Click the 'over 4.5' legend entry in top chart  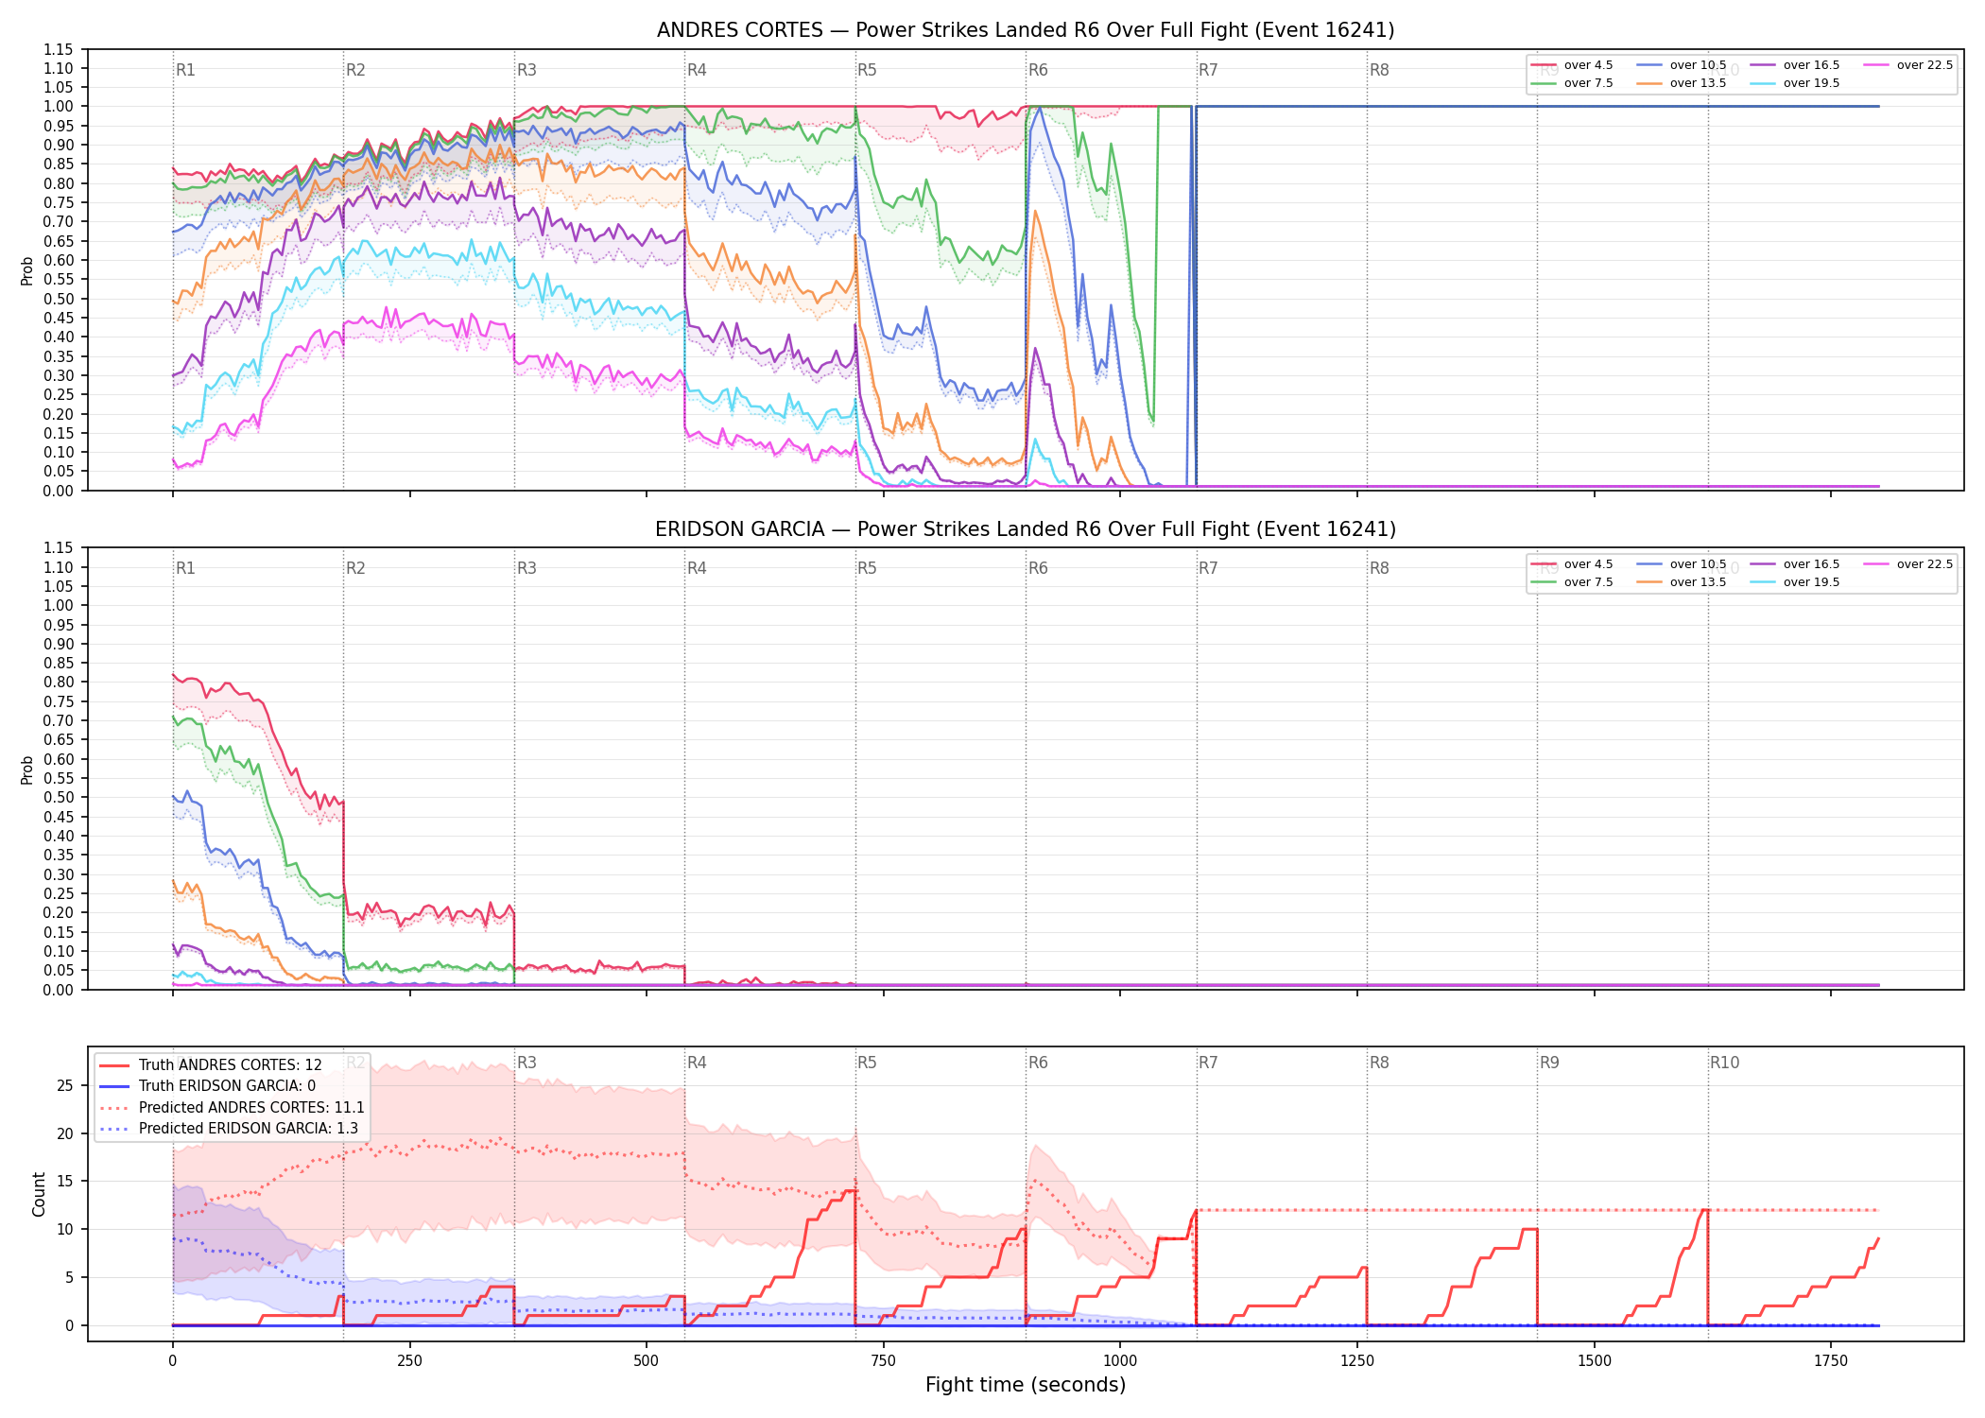pos(1572,65)
